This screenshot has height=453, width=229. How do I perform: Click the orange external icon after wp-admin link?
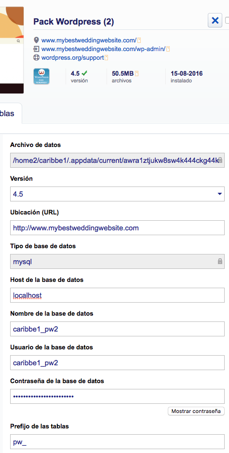(x=168, y=49)
